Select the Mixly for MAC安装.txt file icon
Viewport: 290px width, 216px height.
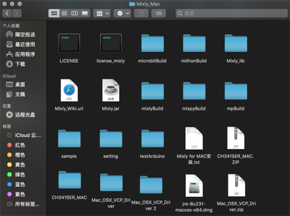(194, 138)
